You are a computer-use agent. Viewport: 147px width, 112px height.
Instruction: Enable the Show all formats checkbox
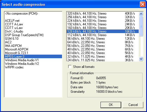click(70, 67)
